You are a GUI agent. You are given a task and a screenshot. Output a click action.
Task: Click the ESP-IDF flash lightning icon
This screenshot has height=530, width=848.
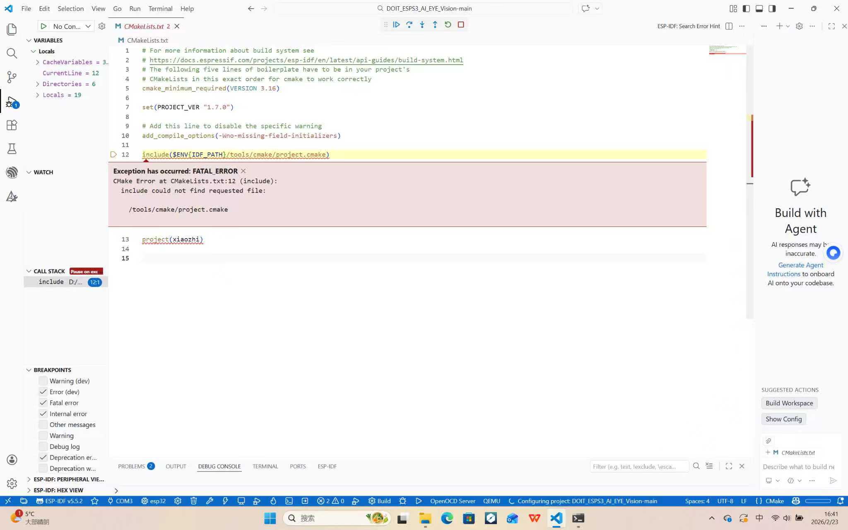(x=225, y=501)
